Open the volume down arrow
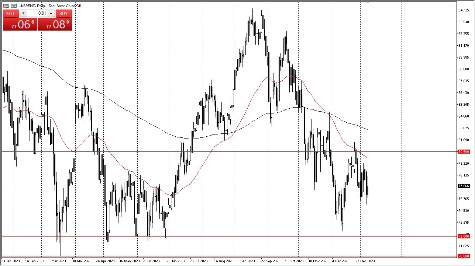The width and height of the screenshot is (475, 266). [24, 13]
